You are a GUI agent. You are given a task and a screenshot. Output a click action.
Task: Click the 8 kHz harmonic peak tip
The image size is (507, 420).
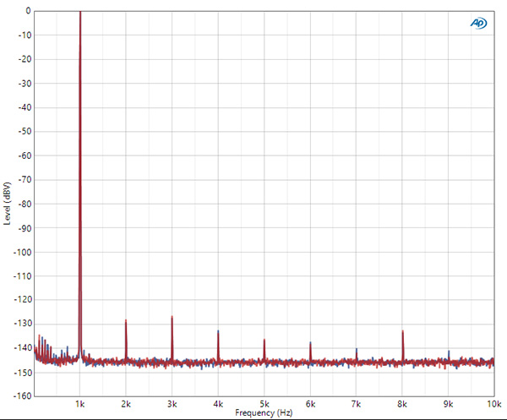402,331
